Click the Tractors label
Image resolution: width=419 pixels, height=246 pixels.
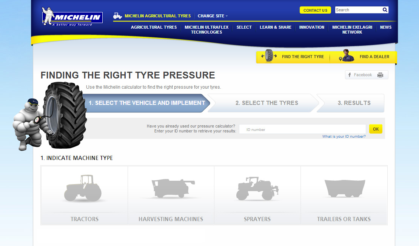click(x=85, y=219)
